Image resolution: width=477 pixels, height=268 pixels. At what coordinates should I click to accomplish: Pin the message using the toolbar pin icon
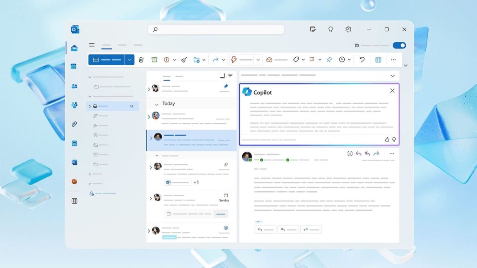click(329, 60)
